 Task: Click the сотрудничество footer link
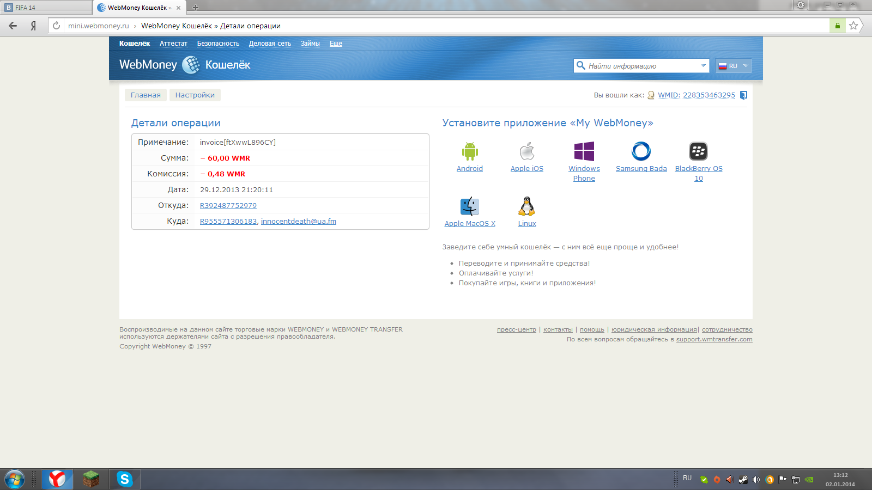[x=727, y=329]
